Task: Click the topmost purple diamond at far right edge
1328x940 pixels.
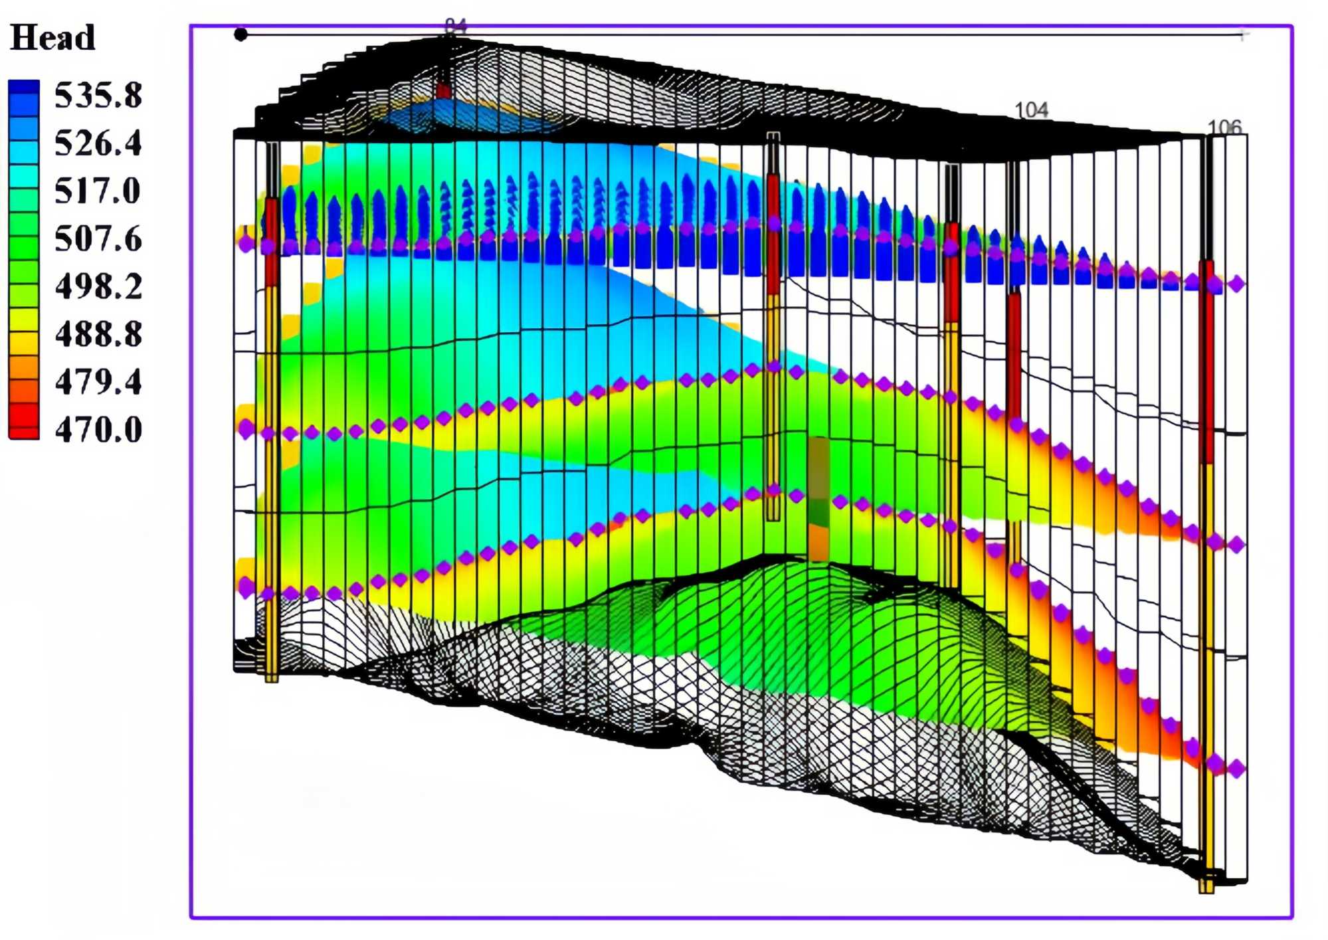Action: tap(1236, 284)
